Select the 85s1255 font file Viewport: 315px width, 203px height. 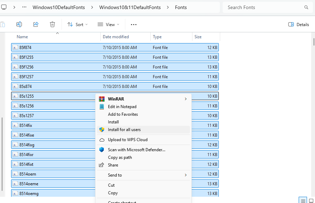115,96
